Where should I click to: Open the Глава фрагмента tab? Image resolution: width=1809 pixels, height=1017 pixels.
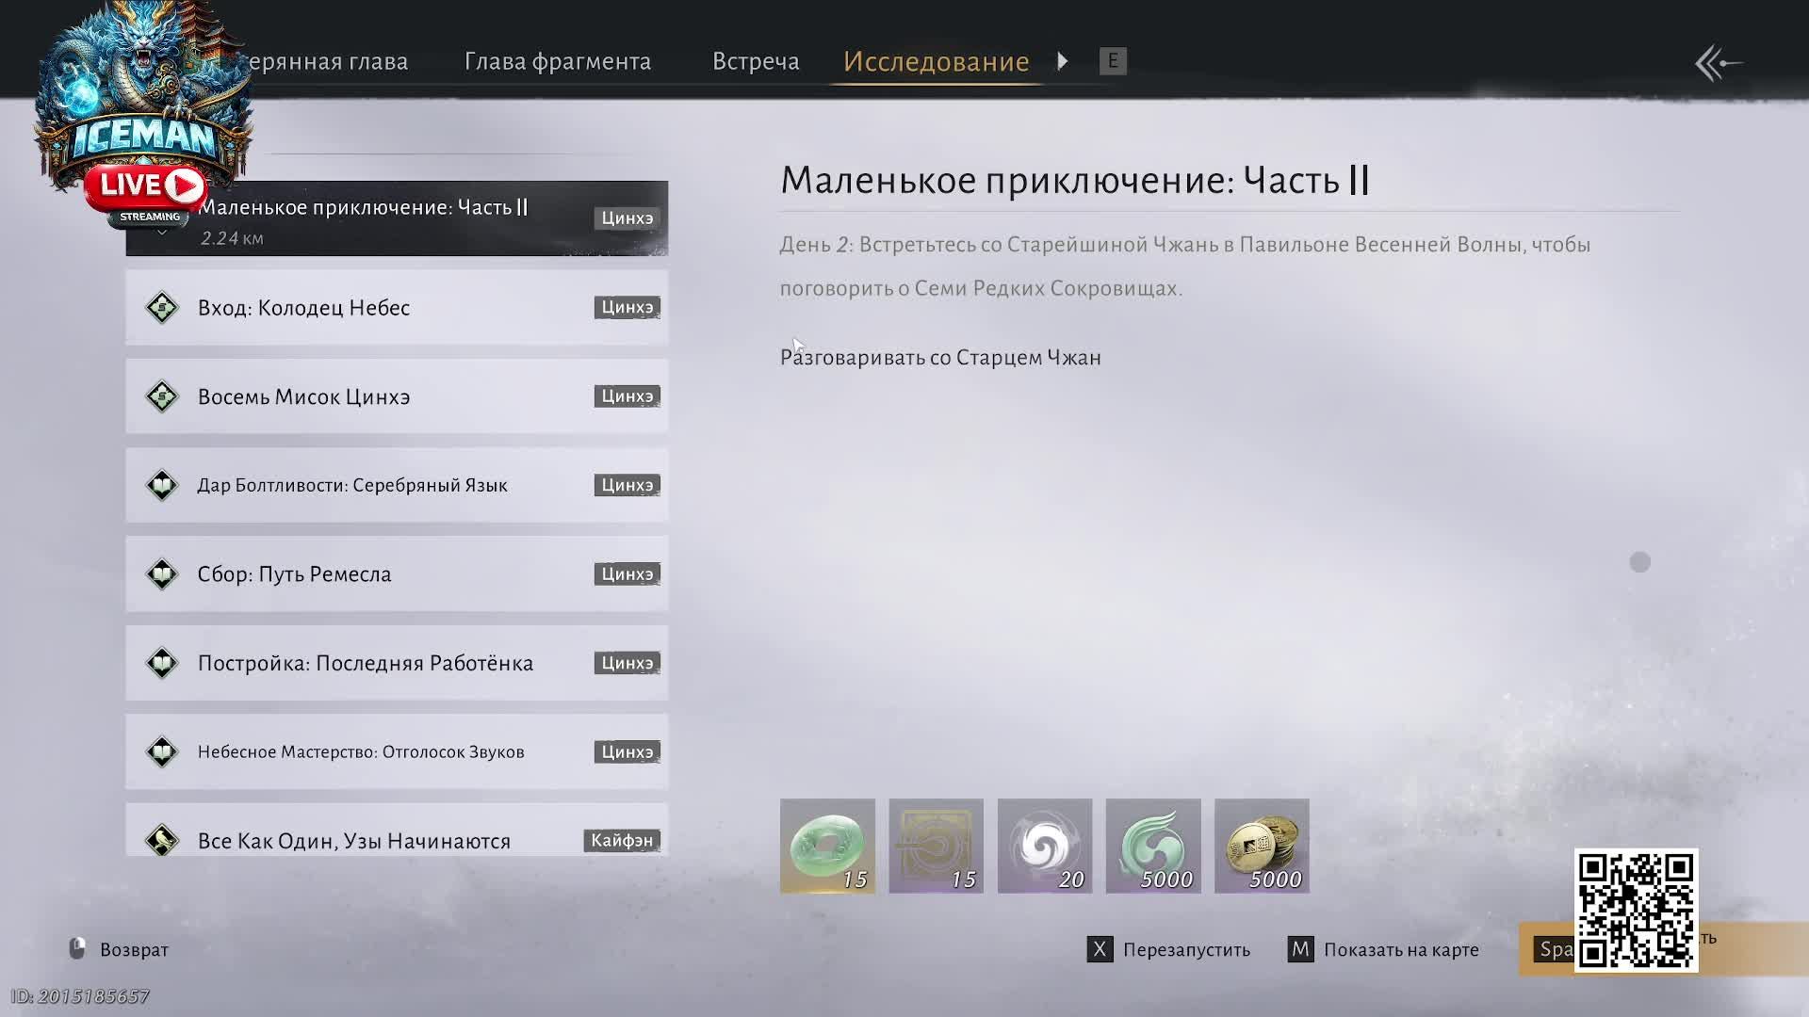tap(558, 61)
